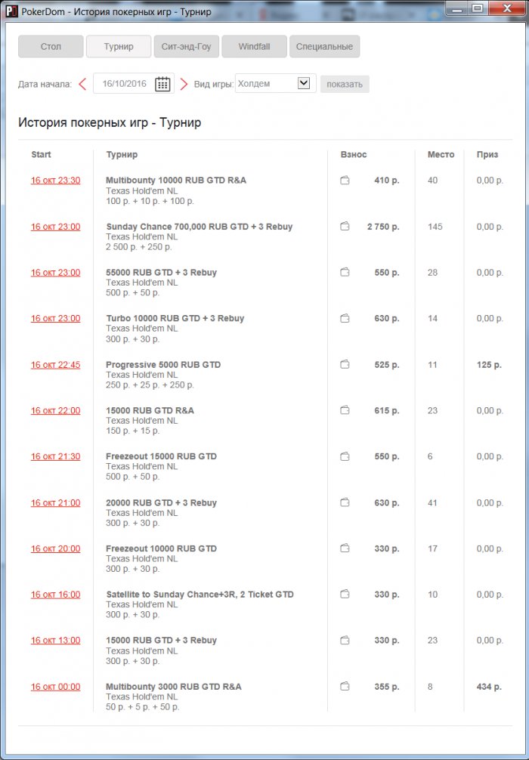
Task: Expand the Холдем game type dropdown
Action: [x=304, y=83]
